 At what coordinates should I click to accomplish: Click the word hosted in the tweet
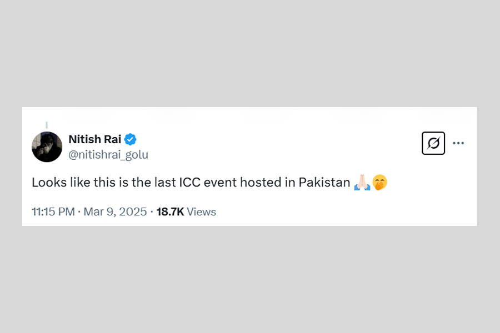pos(266,182)
